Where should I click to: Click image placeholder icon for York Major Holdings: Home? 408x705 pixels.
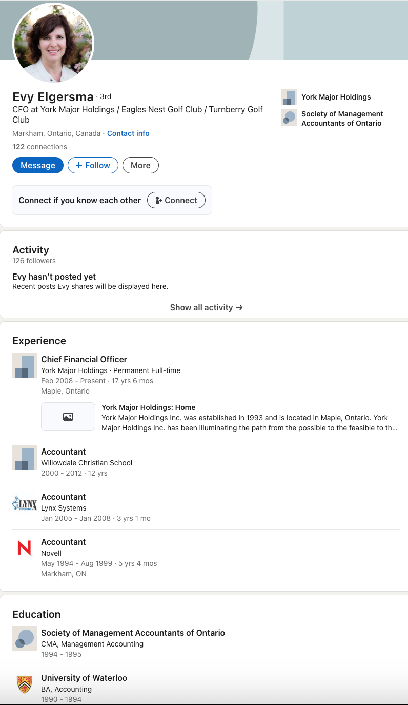(x=68, y=417)
